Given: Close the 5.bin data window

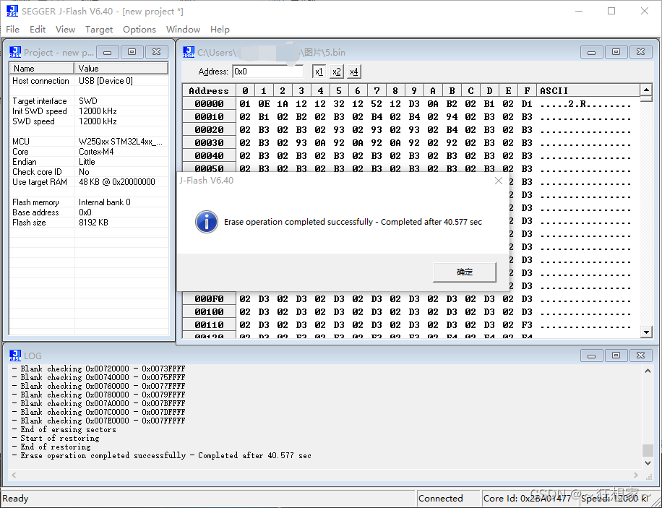Looking at the screenshot, I should tap(640, 52).
